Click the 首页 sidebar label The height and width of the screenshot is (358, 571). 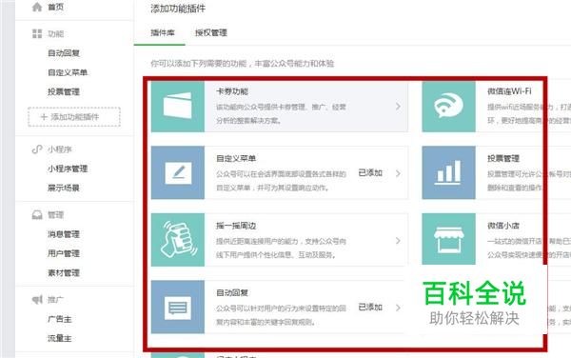tap(56, 7)
